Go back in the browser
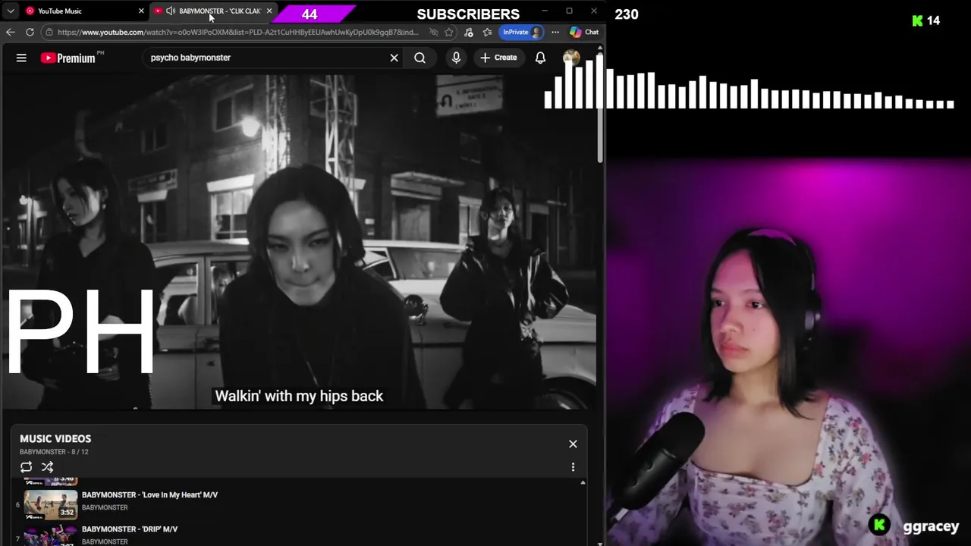 click(x=10, y=32)
